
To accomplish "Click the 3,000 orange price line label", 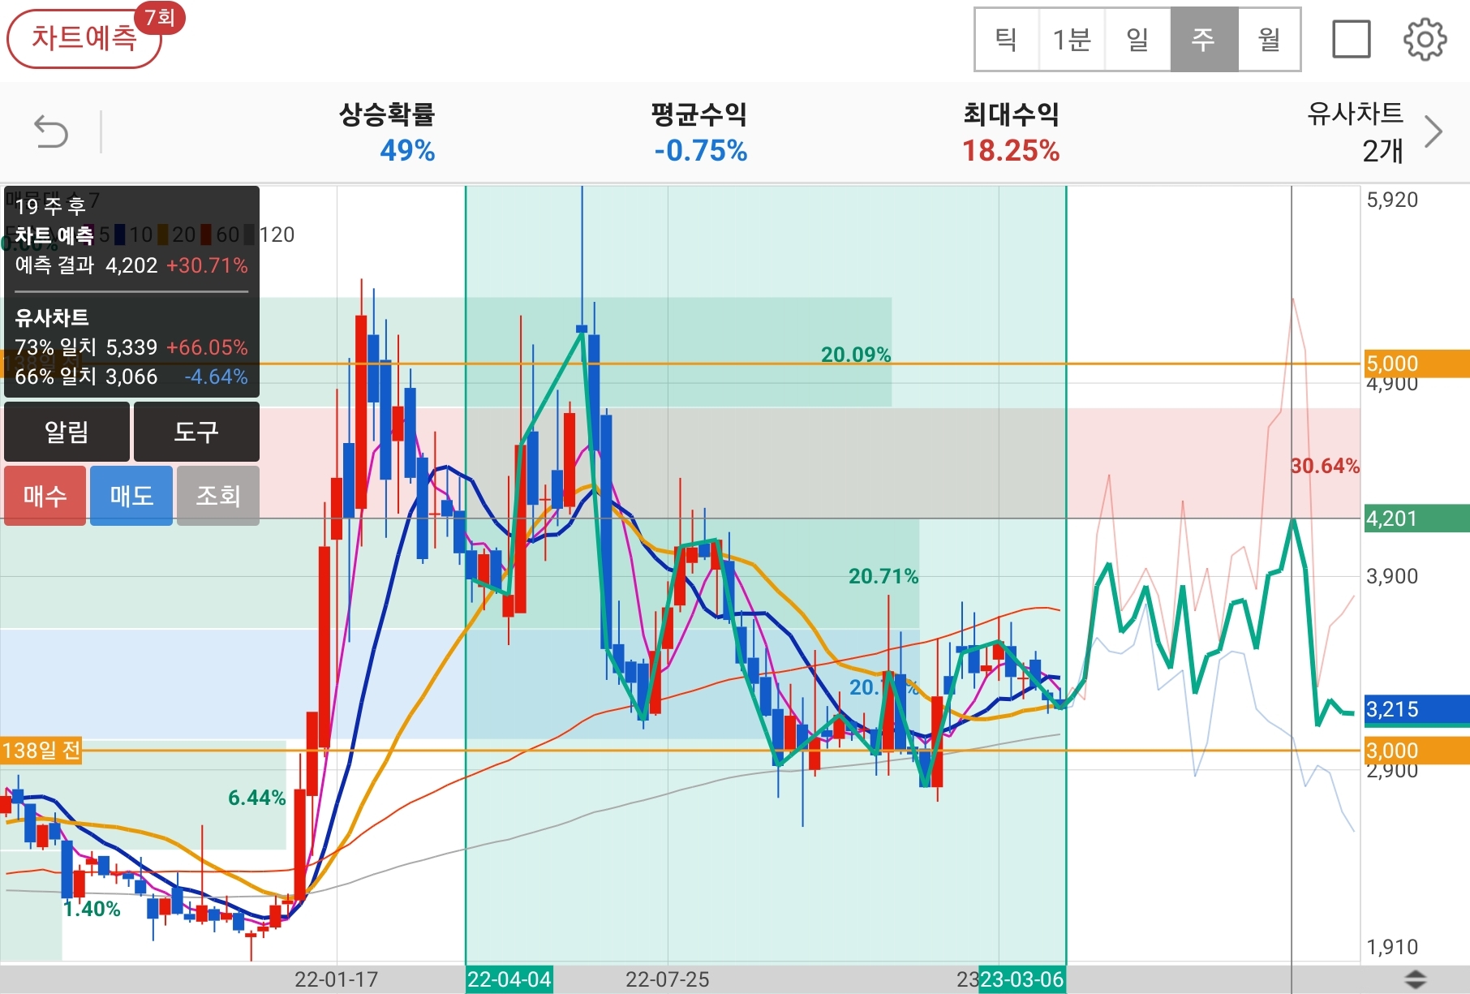I will tap(1416, 751).
